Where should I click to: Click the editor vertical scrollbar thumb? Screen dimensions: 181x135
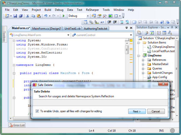127,50
